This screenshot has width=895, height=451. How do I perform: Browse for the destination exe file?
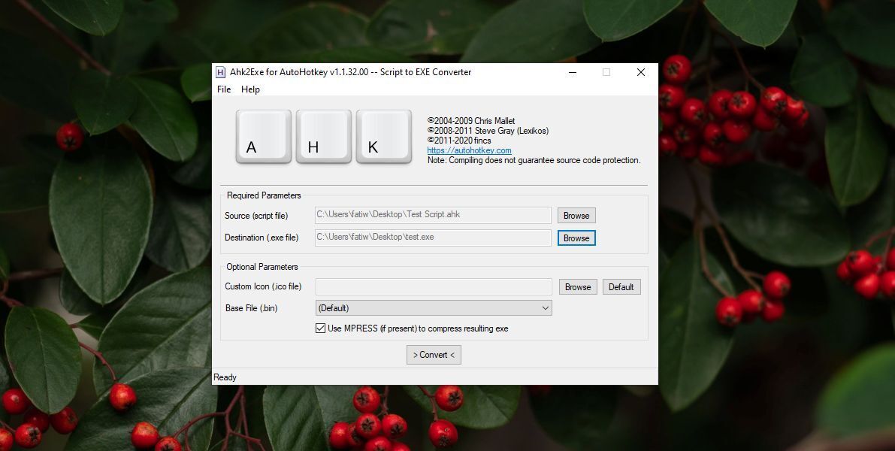[576, 238]
